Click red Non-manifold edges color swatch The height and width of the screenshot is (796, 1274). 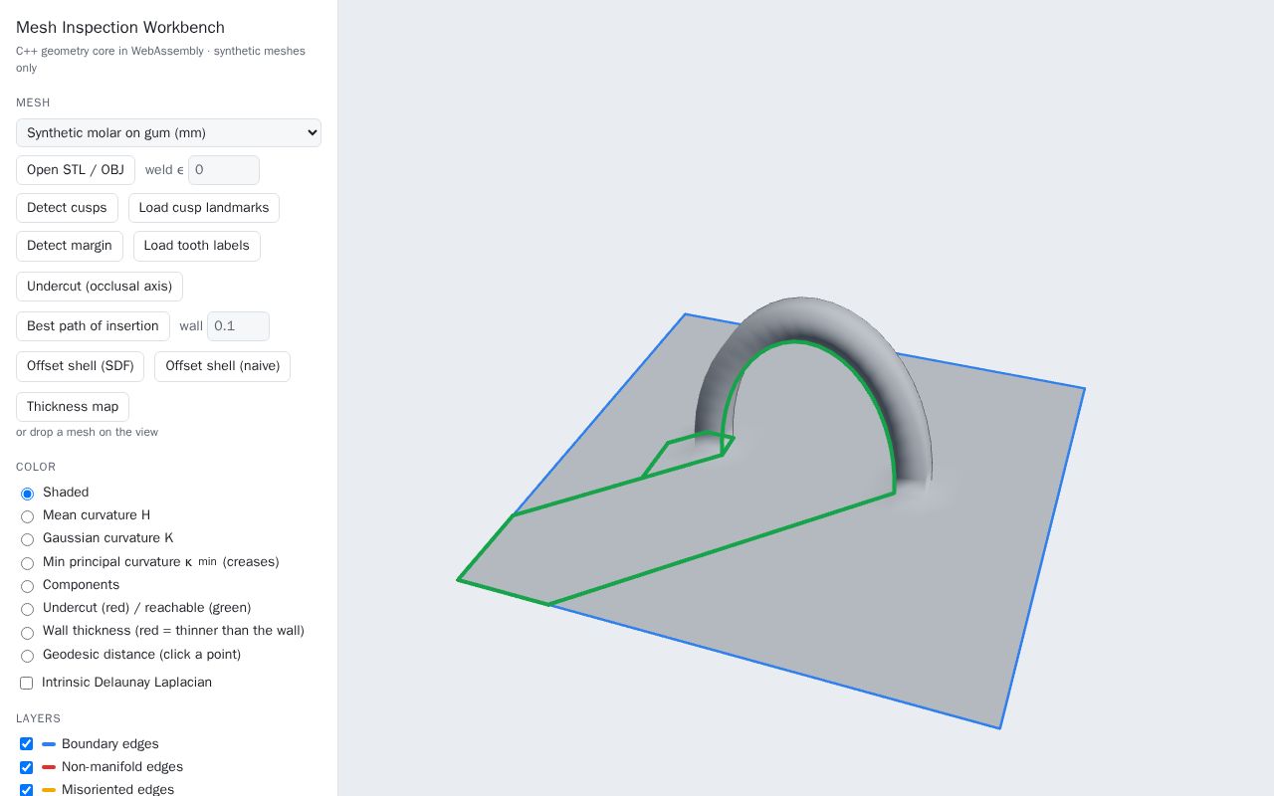tap(49, 767)
